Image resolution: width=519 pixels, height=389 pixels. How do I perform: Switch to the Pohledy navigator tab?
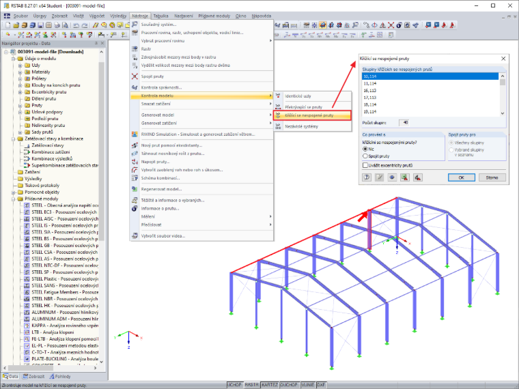click(x=60, y=377)
